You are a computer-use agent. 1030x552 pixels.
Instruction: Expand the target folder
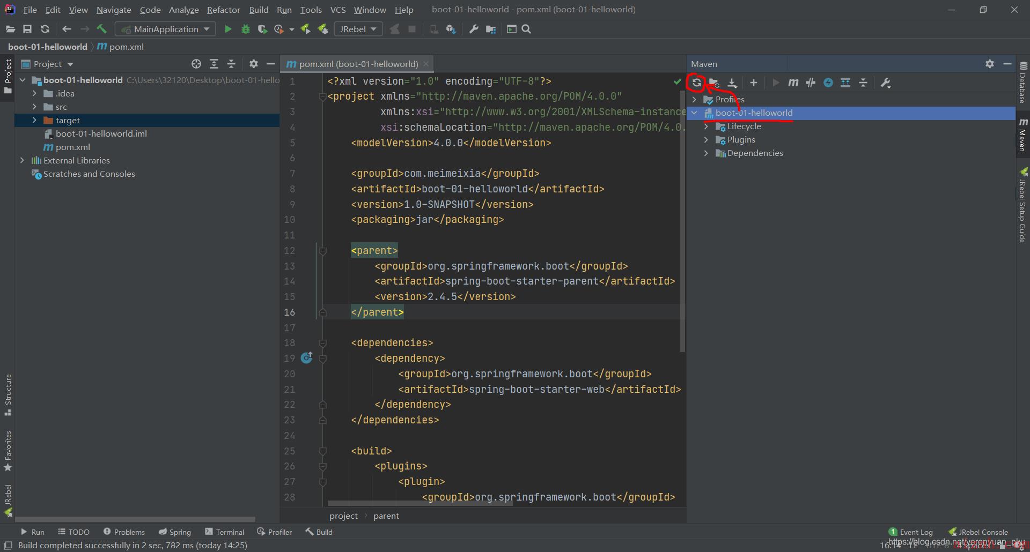point(34,120)
